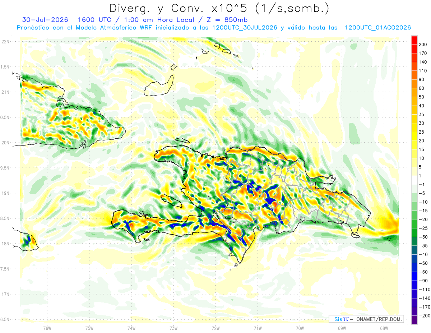Viewport: 431px width, 333px height.
Task: Click the negative '-60' colorbar label
Action: click(424, 272)
